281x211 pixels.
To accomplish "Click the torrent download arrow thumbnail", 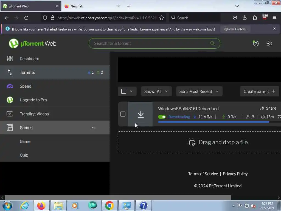I will [140, 114].
